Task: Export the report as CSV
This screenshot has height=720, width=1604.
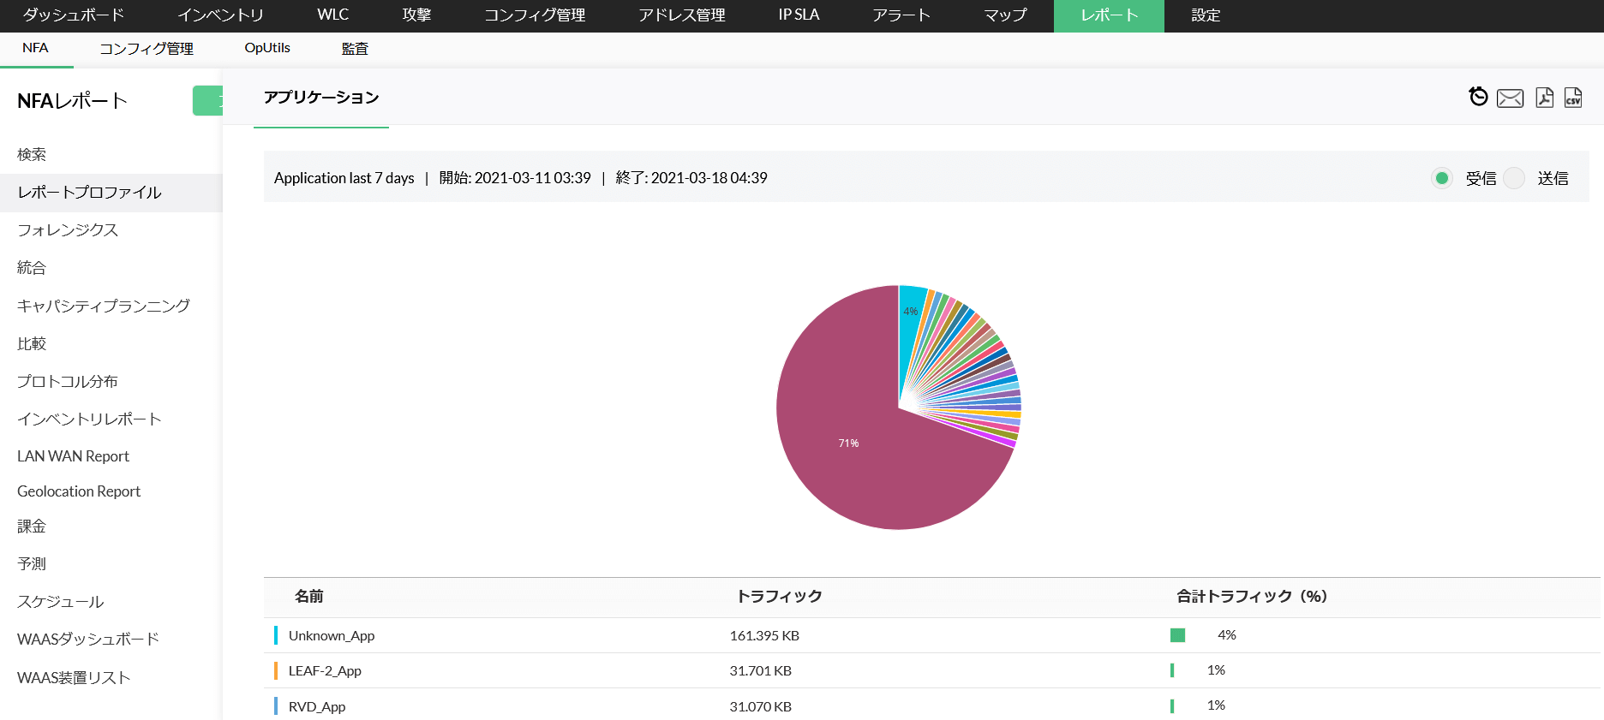Action: click(1573, 98)
